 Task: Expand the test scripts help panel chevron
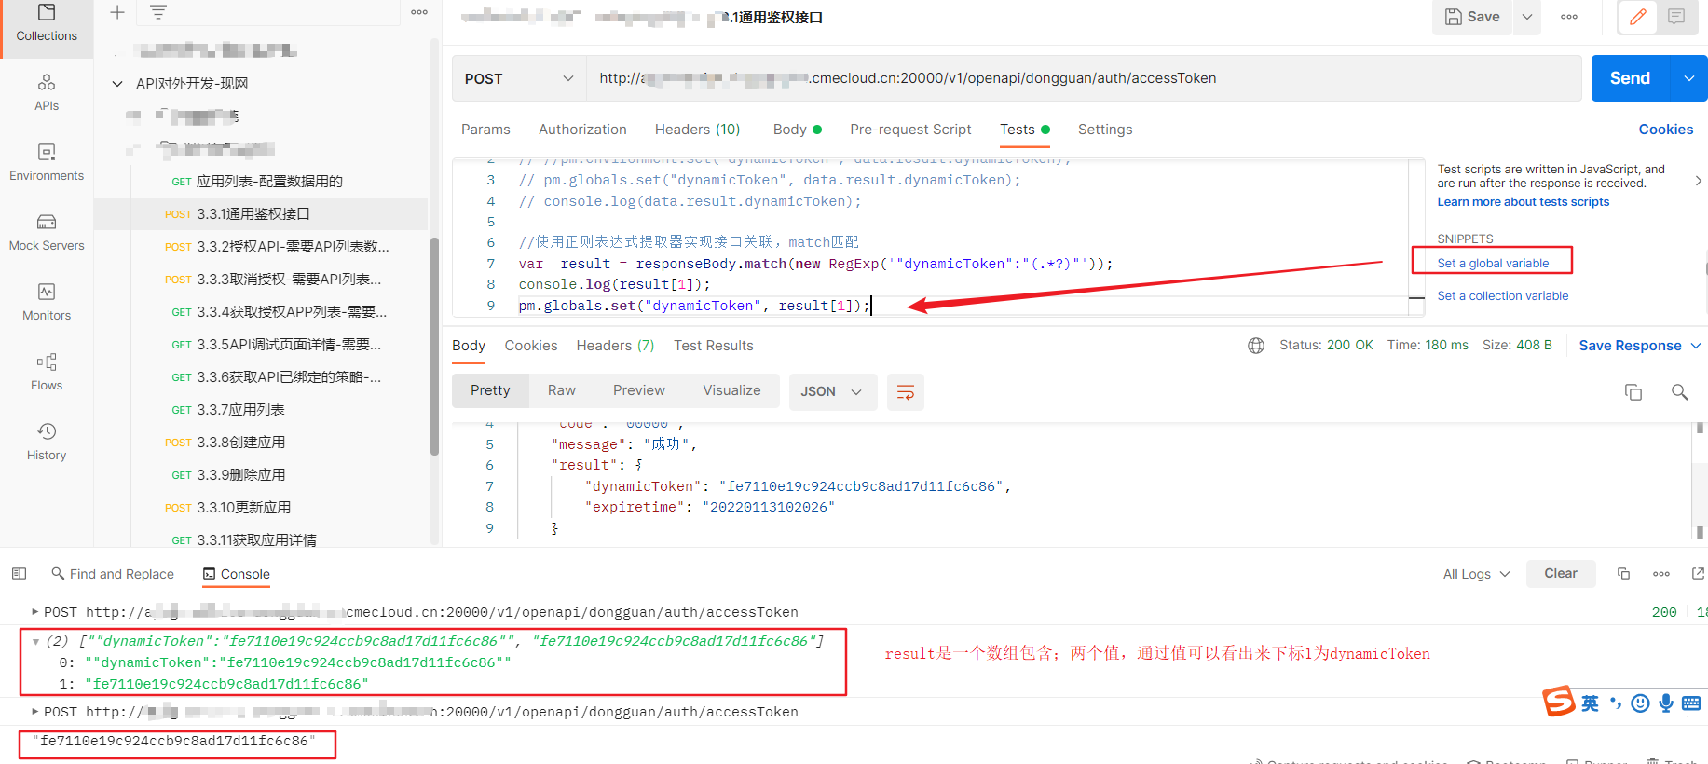click(1699, 181)
